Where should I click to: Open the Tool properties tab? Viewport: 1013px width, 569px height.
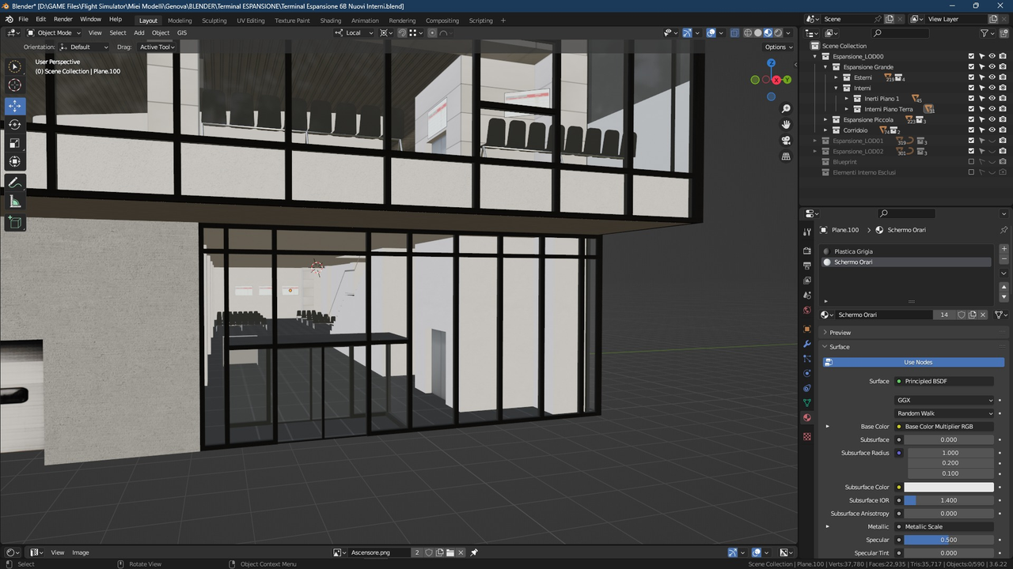(807, 232)
